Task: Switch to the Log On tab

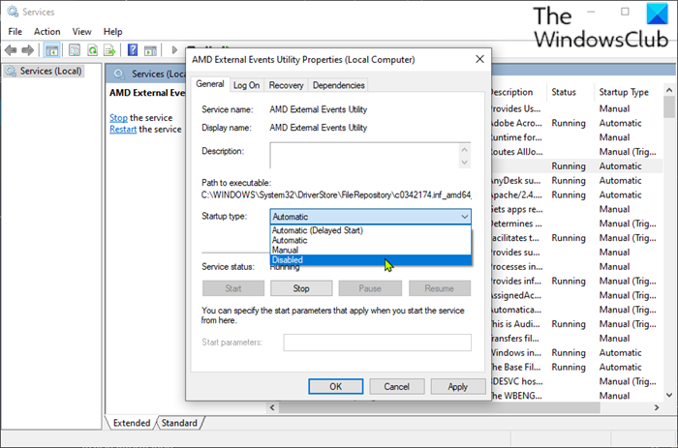Action: [246, 85]
